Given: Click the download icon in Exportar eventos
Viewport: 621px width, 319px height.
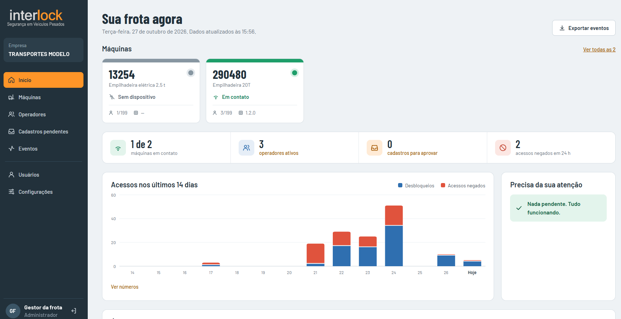Looking at the screenshot, I should (x=562, y=28).
